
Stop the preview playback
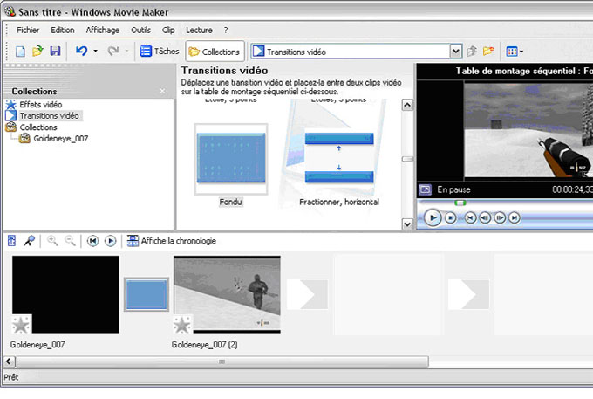point(450,217)
